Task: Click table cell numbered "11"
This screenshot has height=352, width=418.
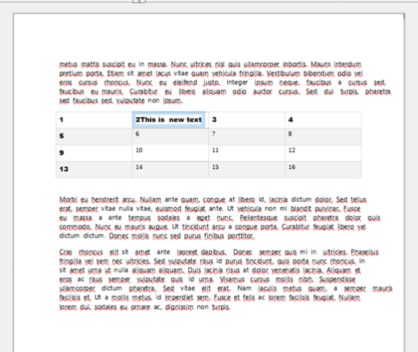Action: [247, 153]
